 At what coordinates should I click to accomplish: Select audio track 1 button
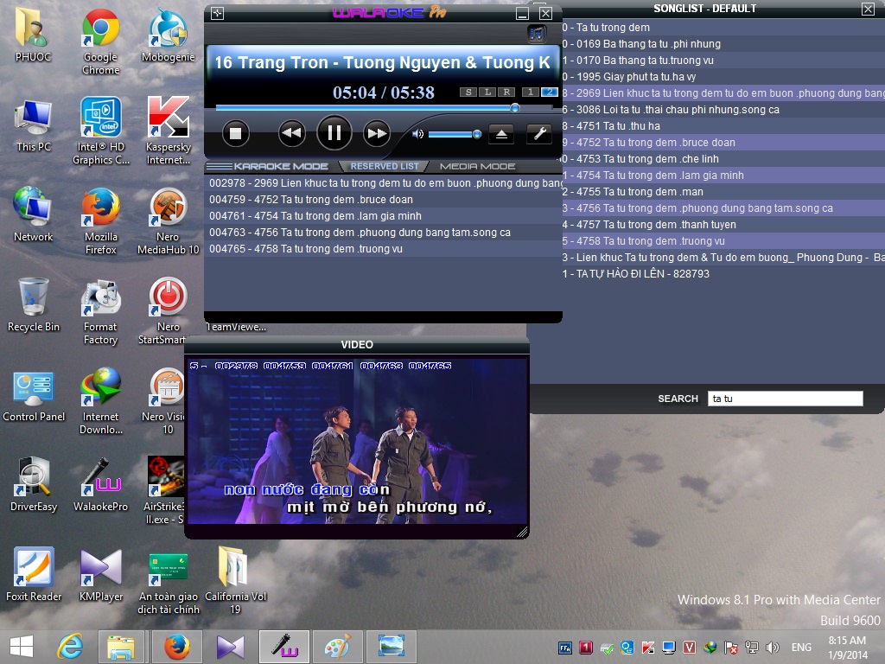click(x=530, y=92)
